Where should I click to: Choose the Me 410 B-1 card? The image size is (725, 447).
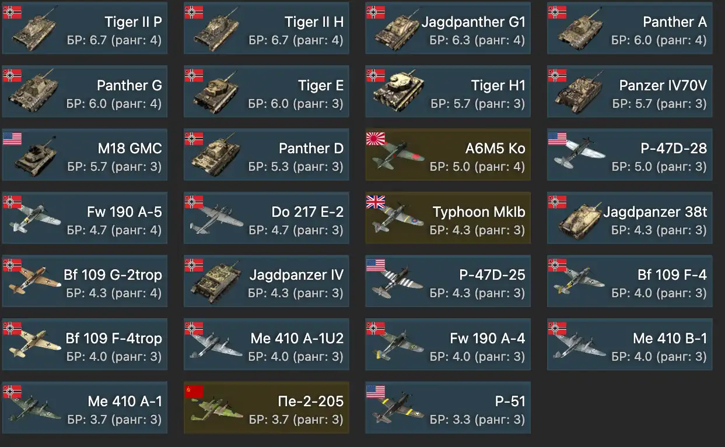pyautogui.click(x=630, y=344)
